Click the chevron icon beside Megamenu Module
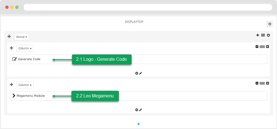277x129 pixels. 14,96
